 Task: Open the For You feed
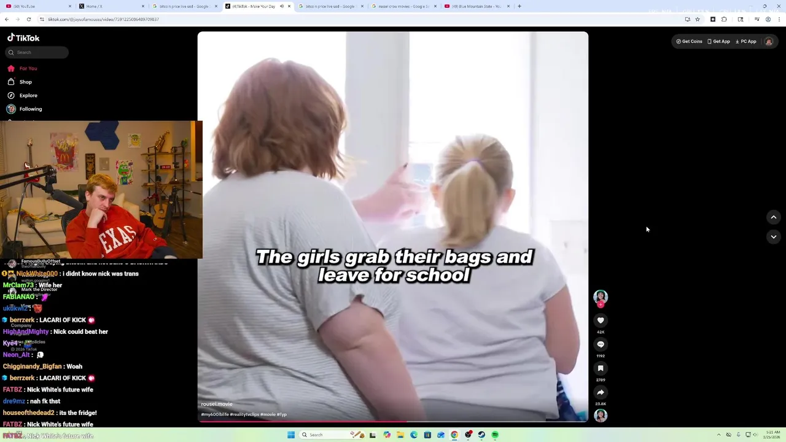pos(22,68)
